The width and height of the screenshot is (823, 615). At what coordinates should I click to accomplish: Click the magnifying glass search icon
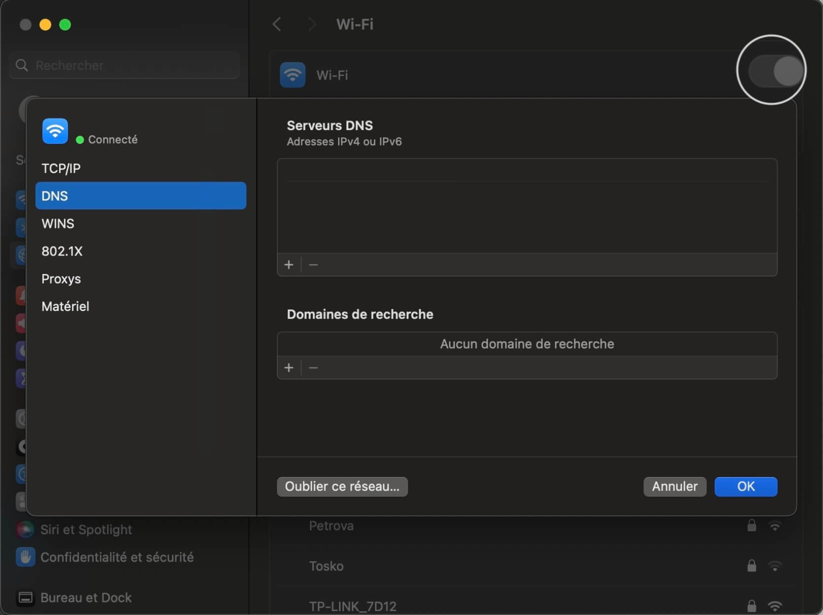21,65
